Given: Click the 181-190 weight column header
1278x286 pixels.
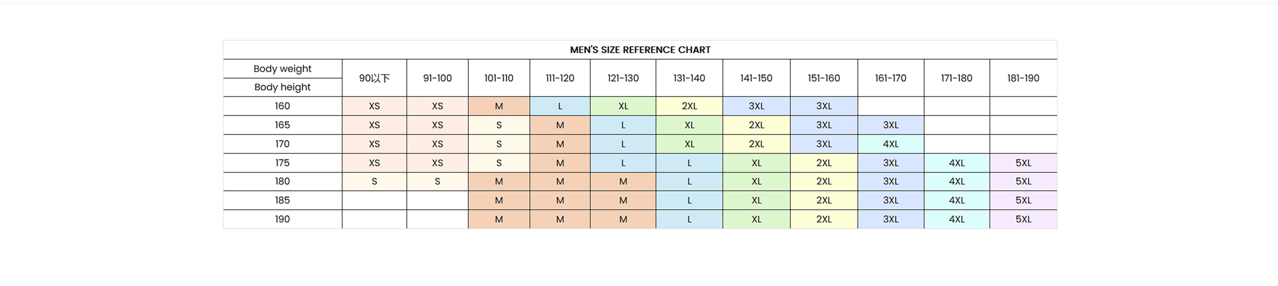Looking at the screenshot, I should [1023, 78].
